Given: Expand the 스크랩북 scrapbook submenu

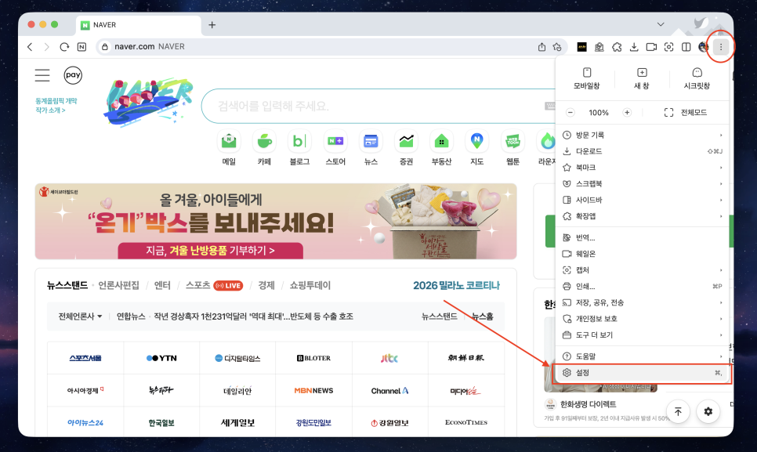Looking at the screenshot, I should pyautogui.click(x=642, y=184).
